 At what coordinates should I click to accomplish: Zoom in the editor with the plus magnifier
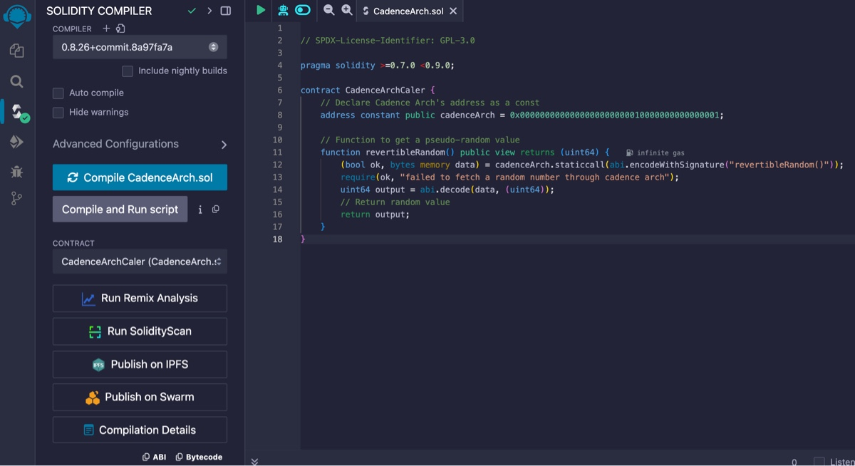tap(346, 10)
